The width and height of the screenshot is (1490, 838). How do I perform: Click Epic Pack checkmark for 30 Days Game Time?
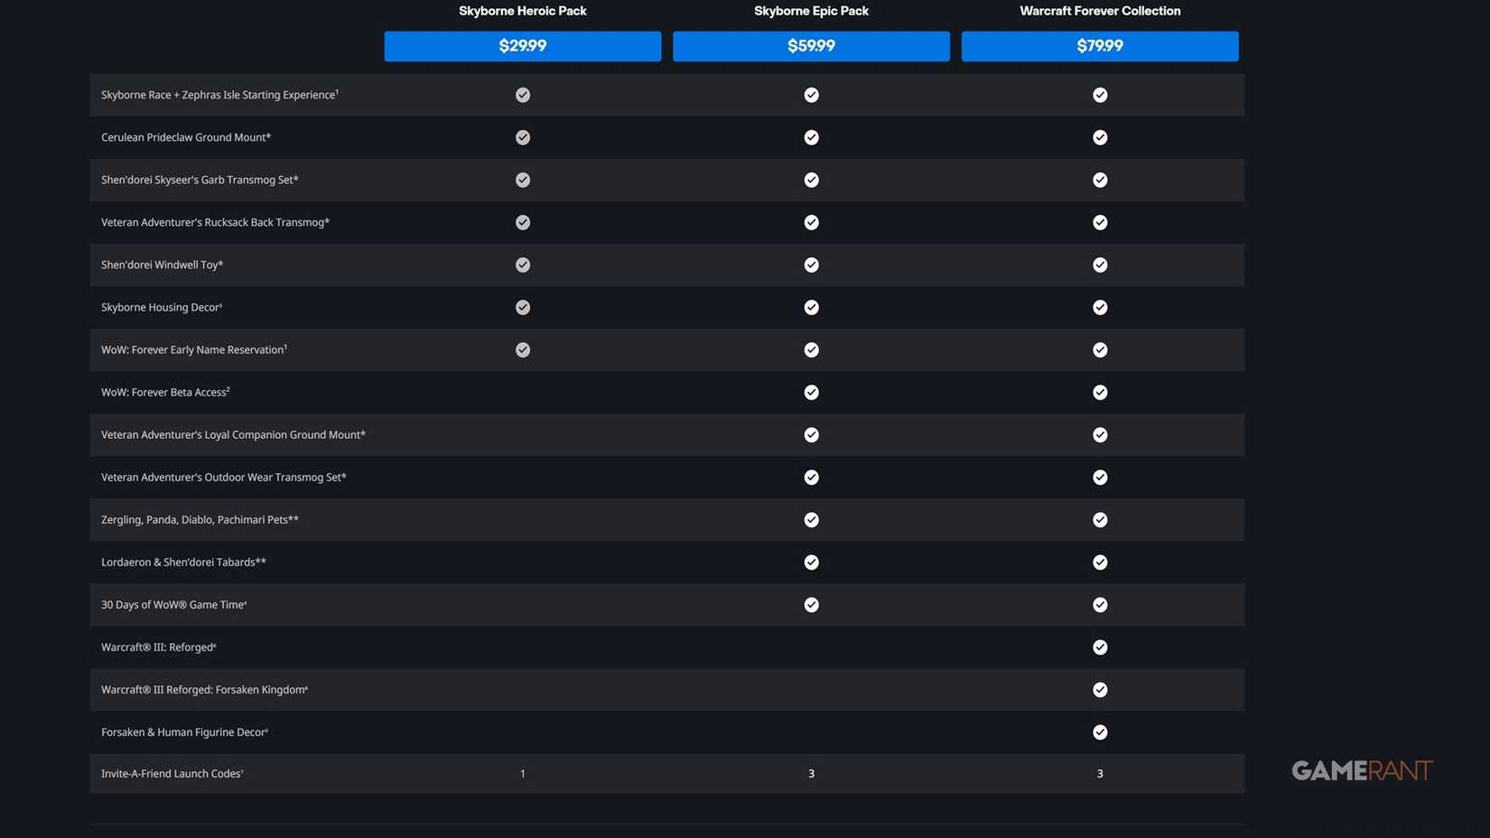(x=812, y=604)
